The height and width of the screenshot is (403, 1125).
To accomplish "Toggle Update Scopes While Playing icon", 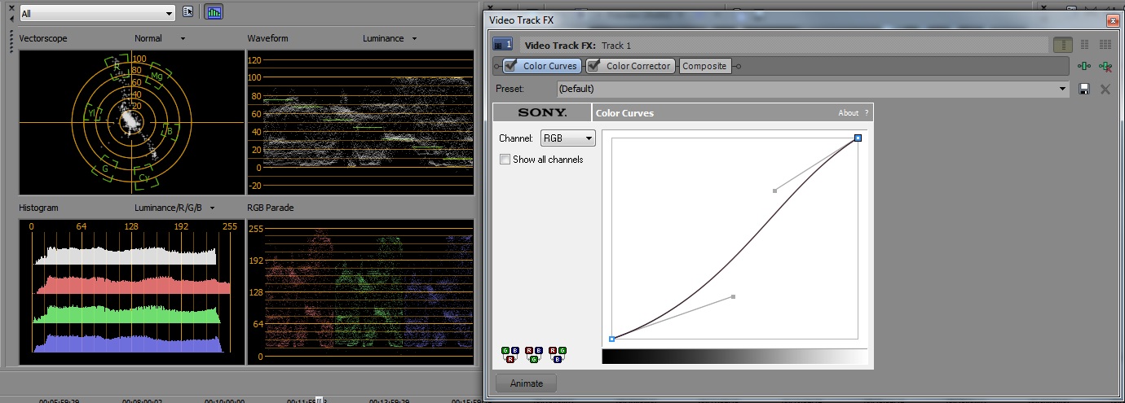I will (214, 13).
